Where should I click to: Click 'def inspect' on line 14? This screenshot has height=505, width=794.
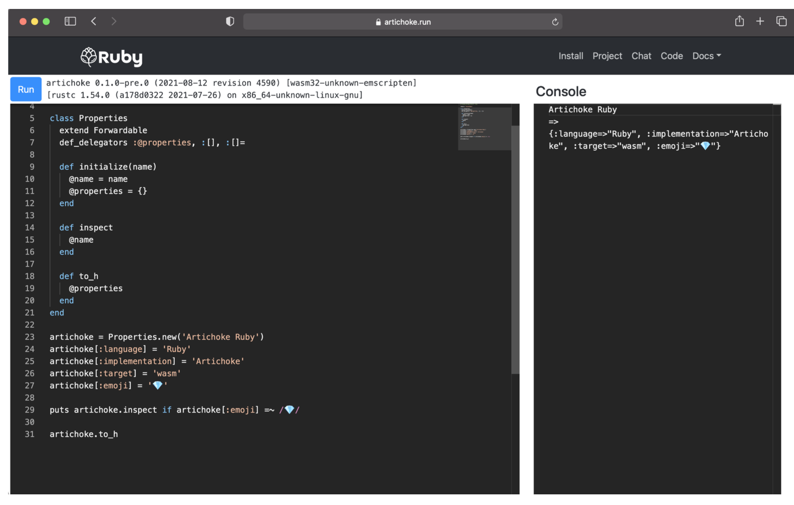[x=86, y=228]
